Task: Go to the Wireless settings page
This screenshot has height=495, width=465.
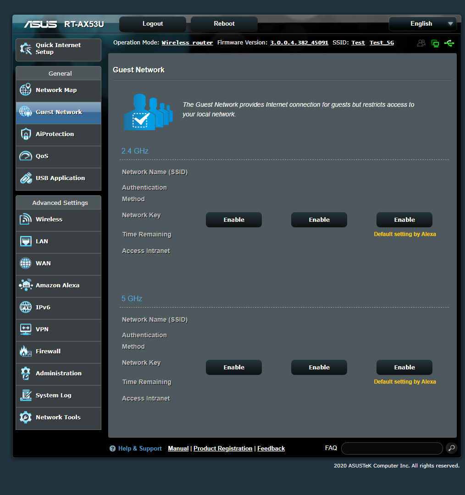Action: [x=58, y=220]
